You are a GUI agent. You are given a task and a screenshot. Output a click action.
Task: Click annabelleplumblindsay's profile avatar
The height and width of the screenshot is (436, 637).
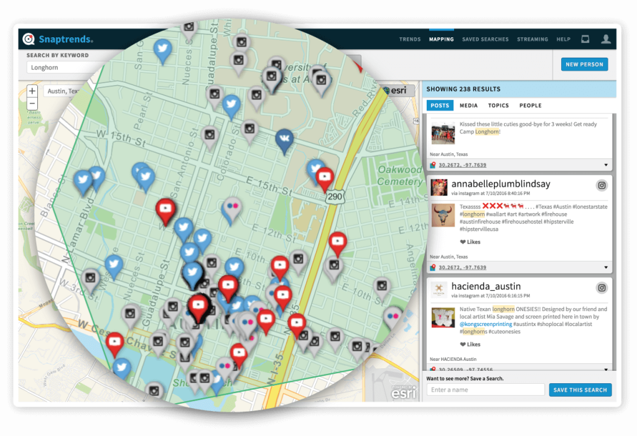(x=439, y=188)
